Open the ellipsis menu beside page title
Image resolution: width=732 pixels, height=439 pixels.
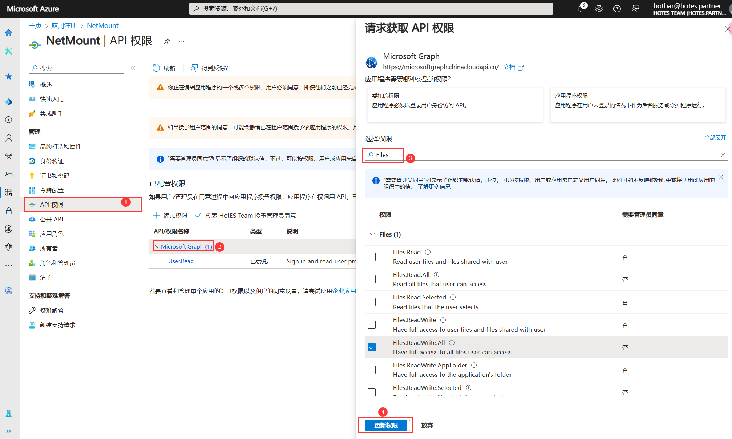(181, 41)
